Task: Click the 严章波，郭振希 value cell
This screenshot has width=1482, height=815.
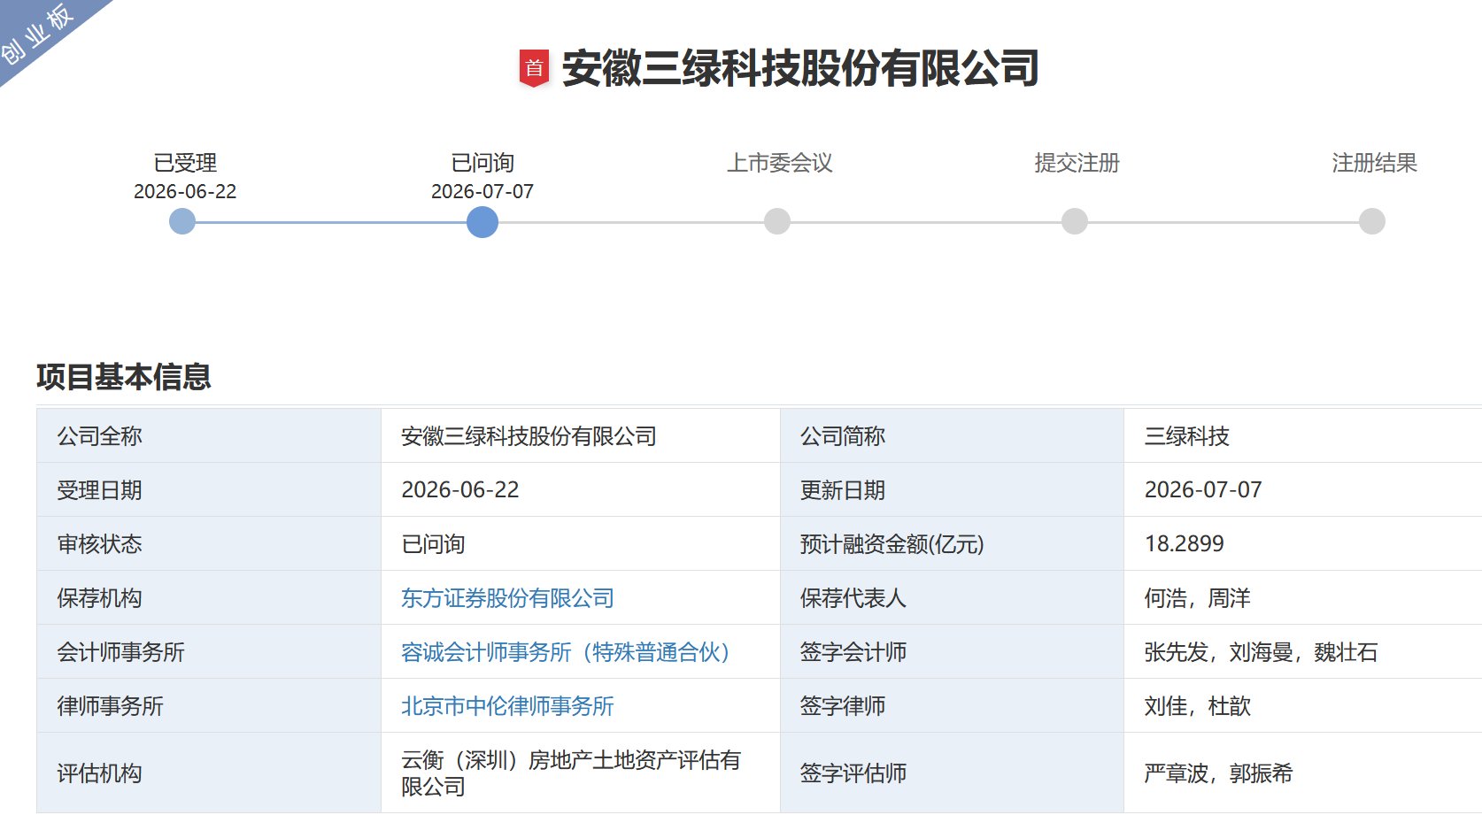Action: pos(1302,773)
